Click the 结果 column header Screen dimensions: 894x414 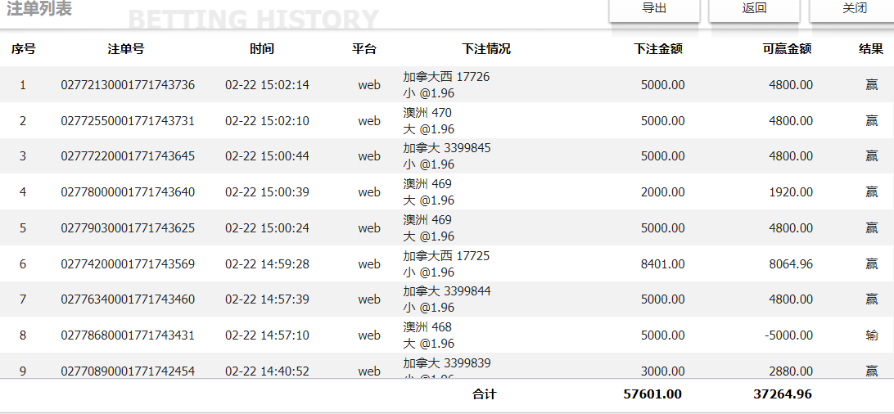click(x=871, y=49)
